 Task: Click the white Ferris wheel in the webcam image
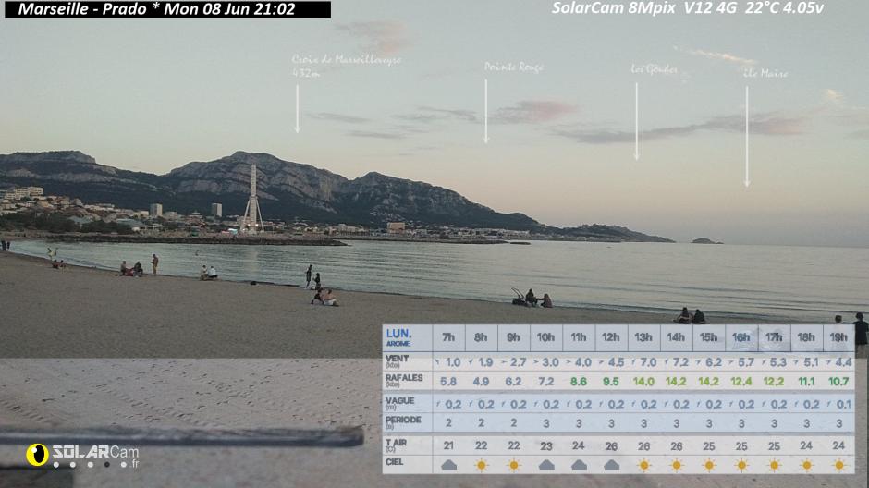pos(252,199)
